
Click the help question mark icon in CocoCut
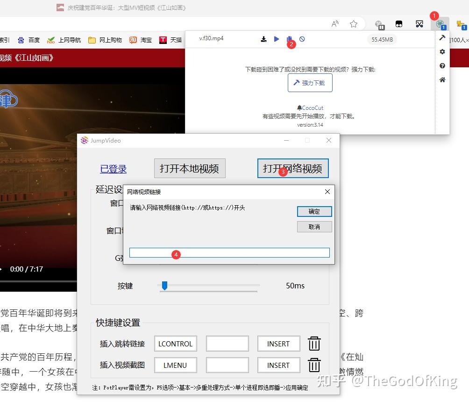click(442, 66)
